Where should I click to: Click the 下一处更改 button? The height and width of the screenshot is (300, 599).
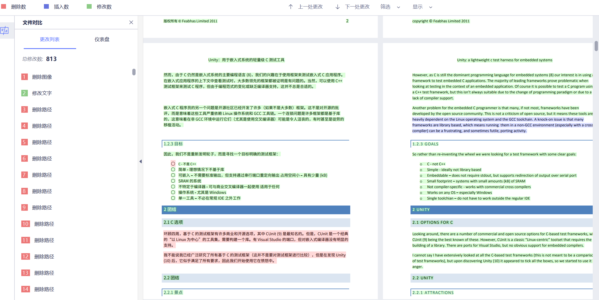[x=357, y=7]
